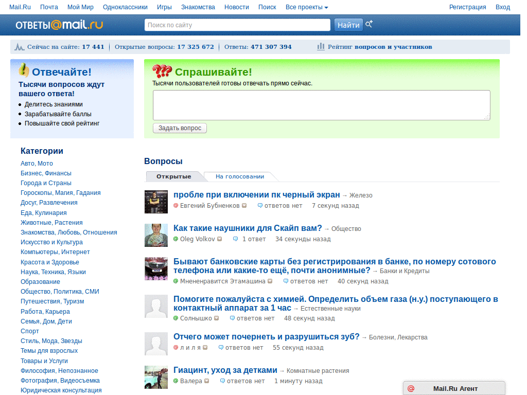The image size is (527, 395).
Task: Open Одноклассники in the top menu
Action: tap(125, 7)
